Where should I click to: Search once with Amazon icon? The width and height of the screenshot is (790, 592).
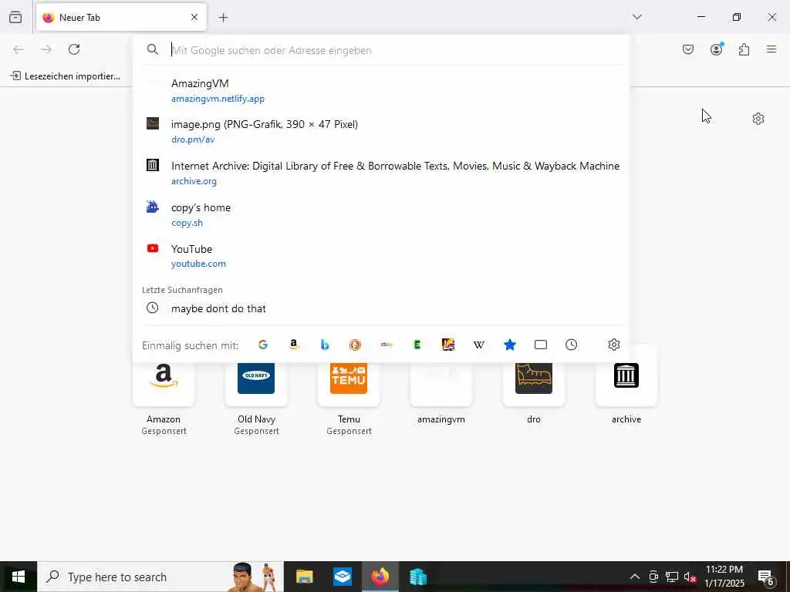[294, 345]
